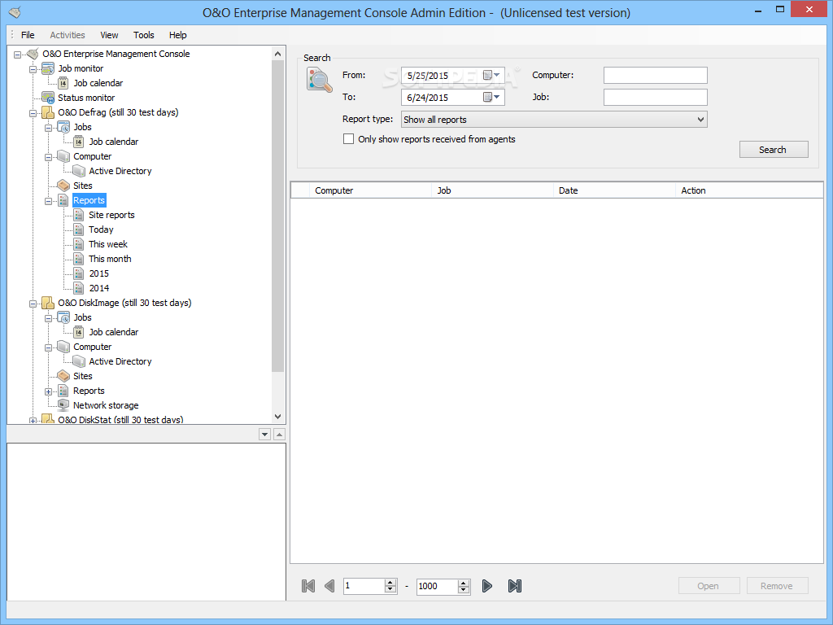Click the Search button

click(x=774, y=150)
